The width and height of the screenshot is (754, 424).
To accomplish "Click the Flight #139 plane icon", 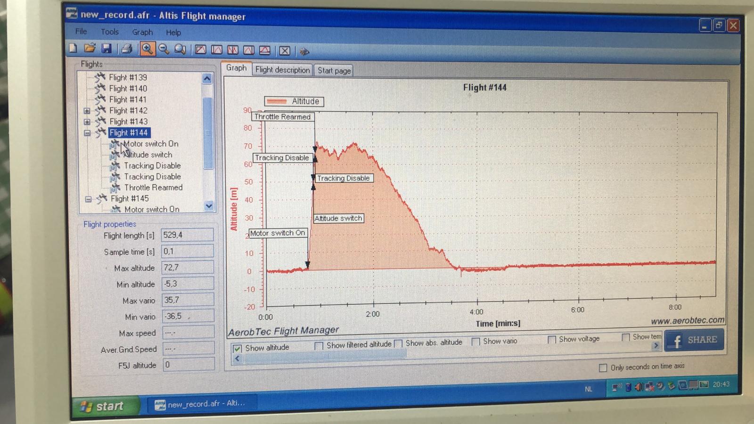I will point(100,77).
